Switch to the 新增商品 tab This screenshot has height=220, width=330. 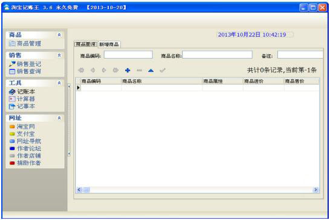point(109,44)
